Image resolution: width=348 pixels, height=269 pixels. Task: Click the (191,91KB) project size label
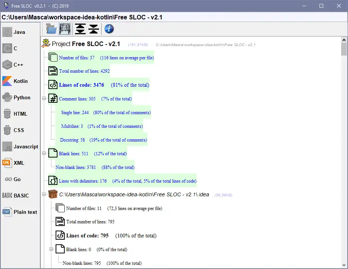pos(138,45)
